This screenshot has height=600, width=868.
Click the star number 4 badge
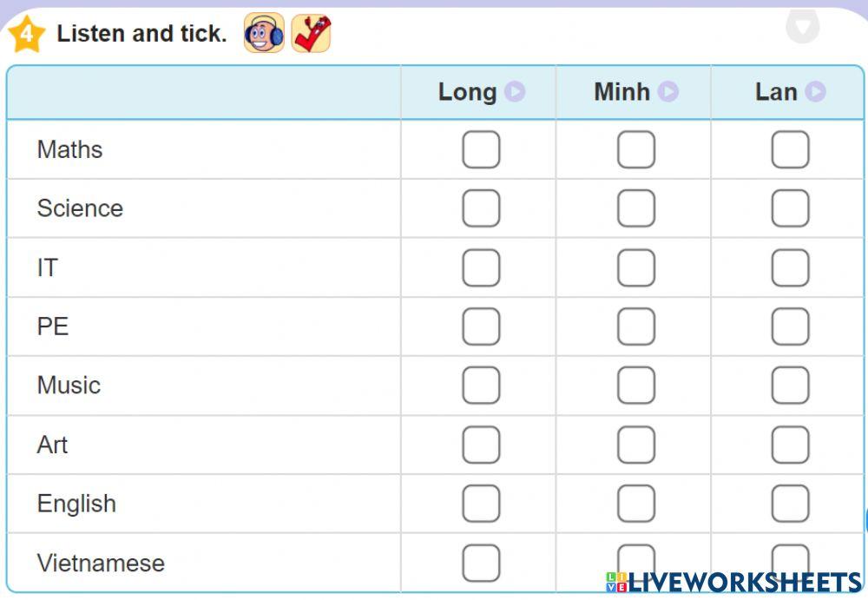tap(26, 34)
